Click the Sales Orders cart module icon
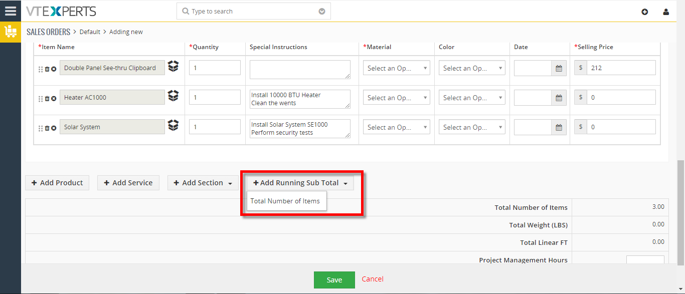The width and height of the screenshot is (685, 294). tap(10, 32)
